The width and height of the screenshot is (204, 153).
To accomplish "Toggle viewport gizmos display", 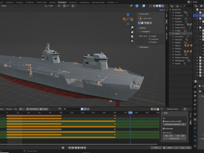I will tap(137, 6).
